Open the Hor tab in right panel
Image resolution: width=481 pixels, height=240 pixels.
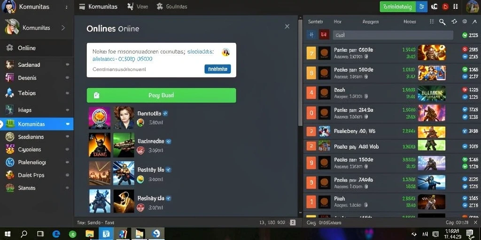click(x=337, y=22)
